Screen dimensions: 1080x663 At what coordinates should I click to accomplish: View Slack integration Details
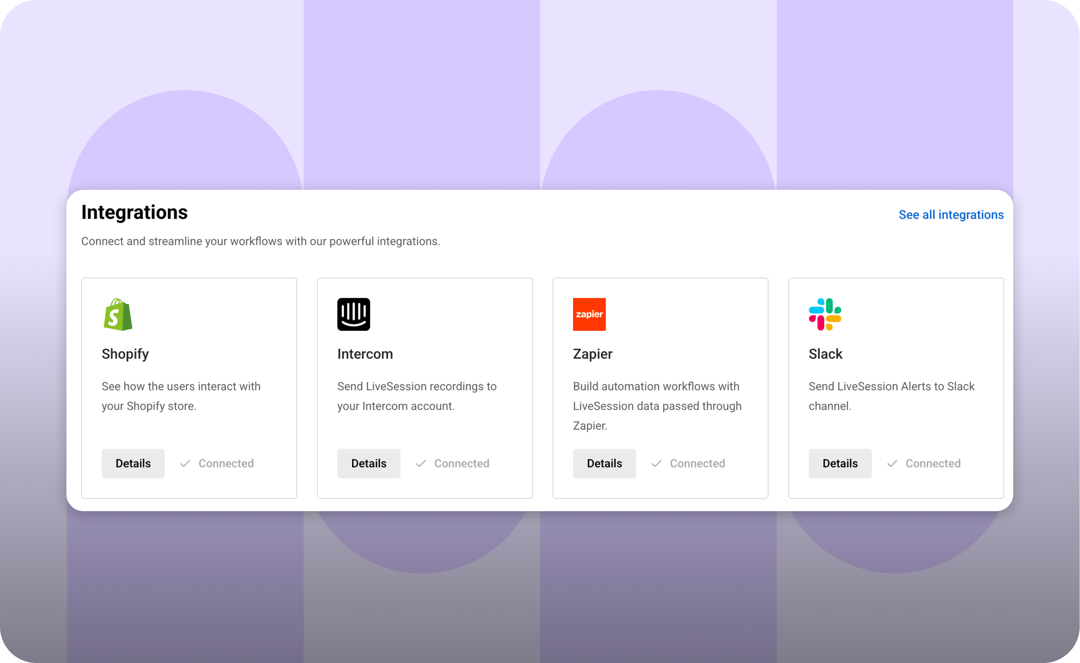pyautogui.click(x=840, y=463)
